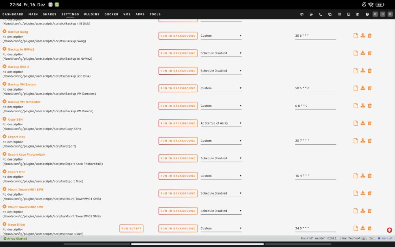Click the logout icon in header
Screen dimensions: 395x247
311,14
